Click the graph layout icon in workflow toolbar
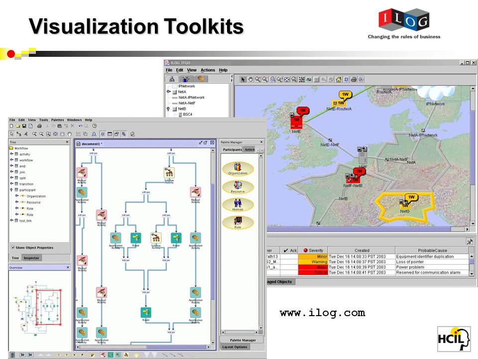Screen dimensions: 478x359 pyautogui.click(x=94, y=134)
